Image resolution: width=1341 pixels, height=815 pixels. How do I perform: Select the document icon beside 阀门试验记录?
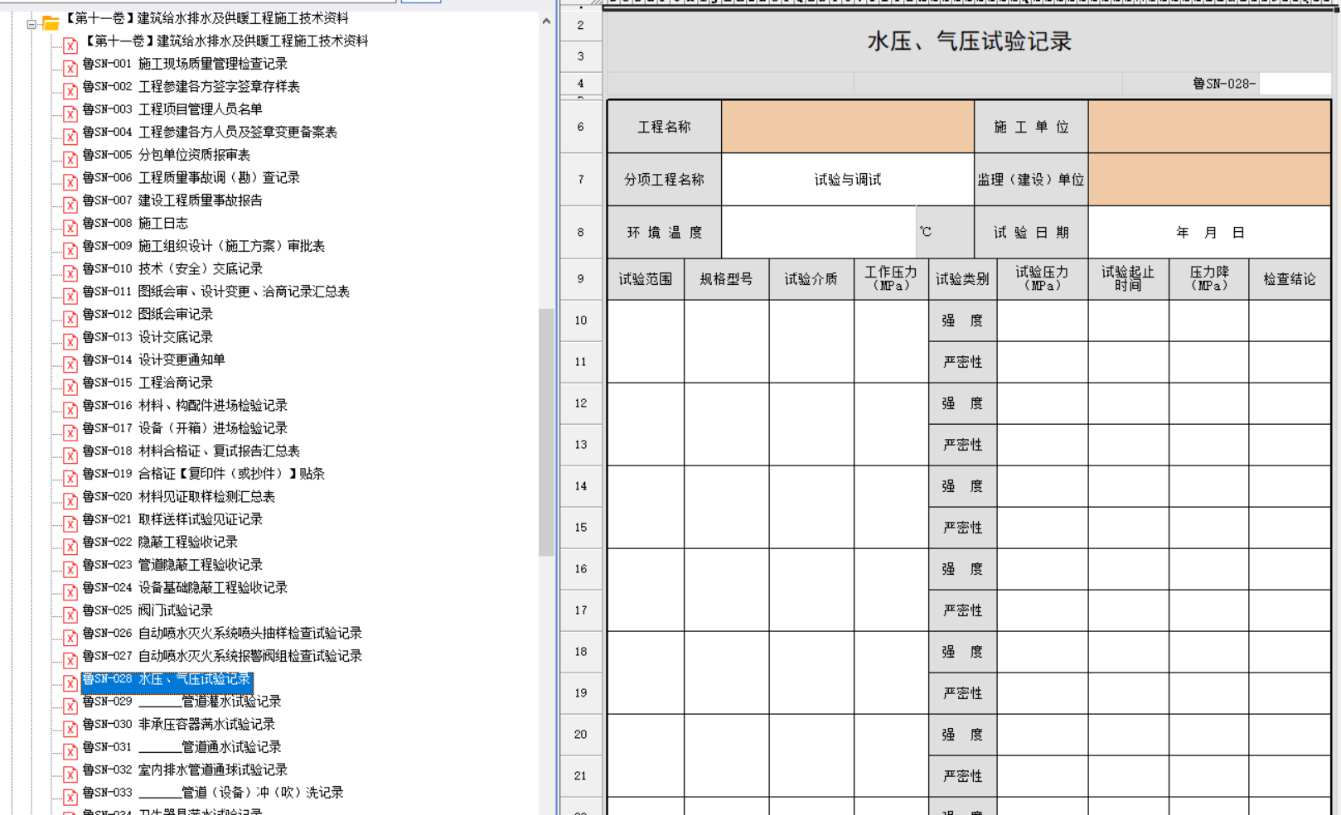[70, 613]
